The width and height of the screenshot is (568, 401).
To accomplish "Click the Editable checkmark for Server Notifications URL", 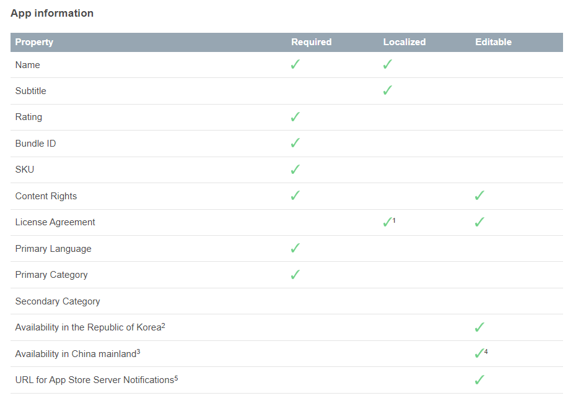I will point(479,380).
